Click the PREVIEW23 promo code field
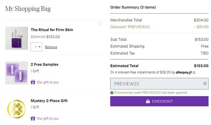Viewport: 211px width, 125px height. tap(157, 84)
